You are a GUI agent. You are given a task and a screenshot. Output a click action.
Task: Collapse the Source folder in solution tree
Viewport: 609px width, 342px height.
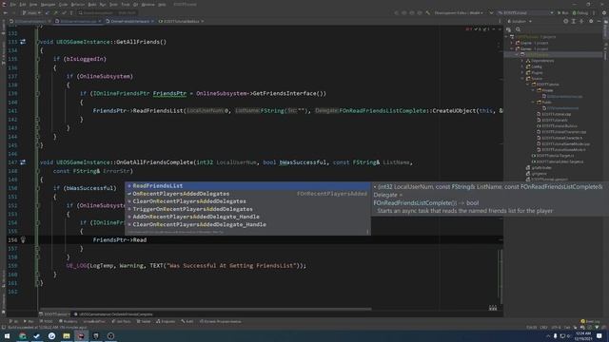click(522, 78)
